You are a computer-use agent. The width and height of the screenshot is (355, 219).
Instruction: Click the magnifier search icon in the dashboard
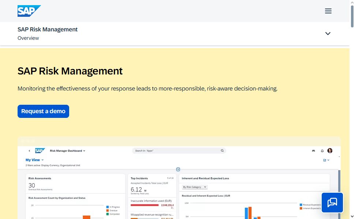pyautogui.click(x=222, y=151)
